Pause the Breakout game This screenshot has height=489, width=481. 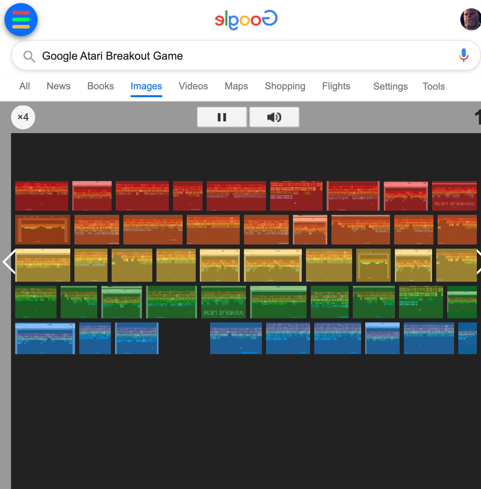(222, 117)
